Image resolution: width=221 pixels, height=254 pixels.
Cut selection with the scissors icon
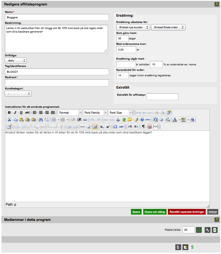pyautogui.click(x=9, y=120)
